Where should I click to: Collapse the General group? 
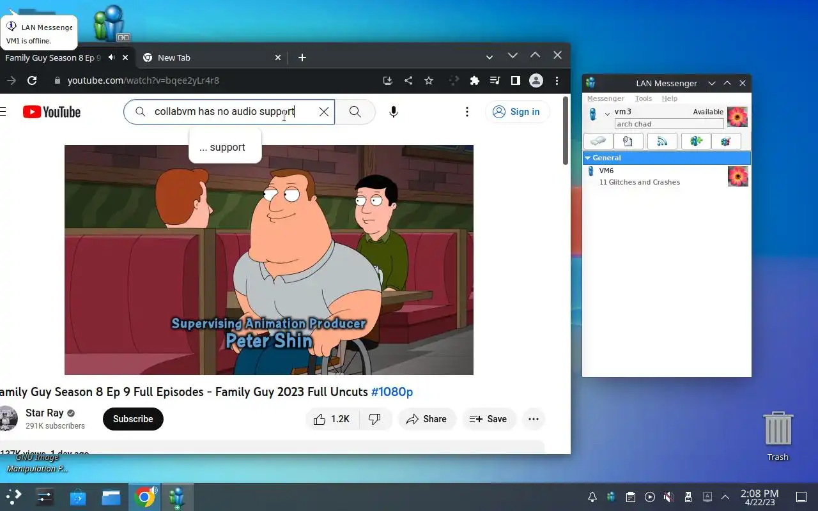587,158
